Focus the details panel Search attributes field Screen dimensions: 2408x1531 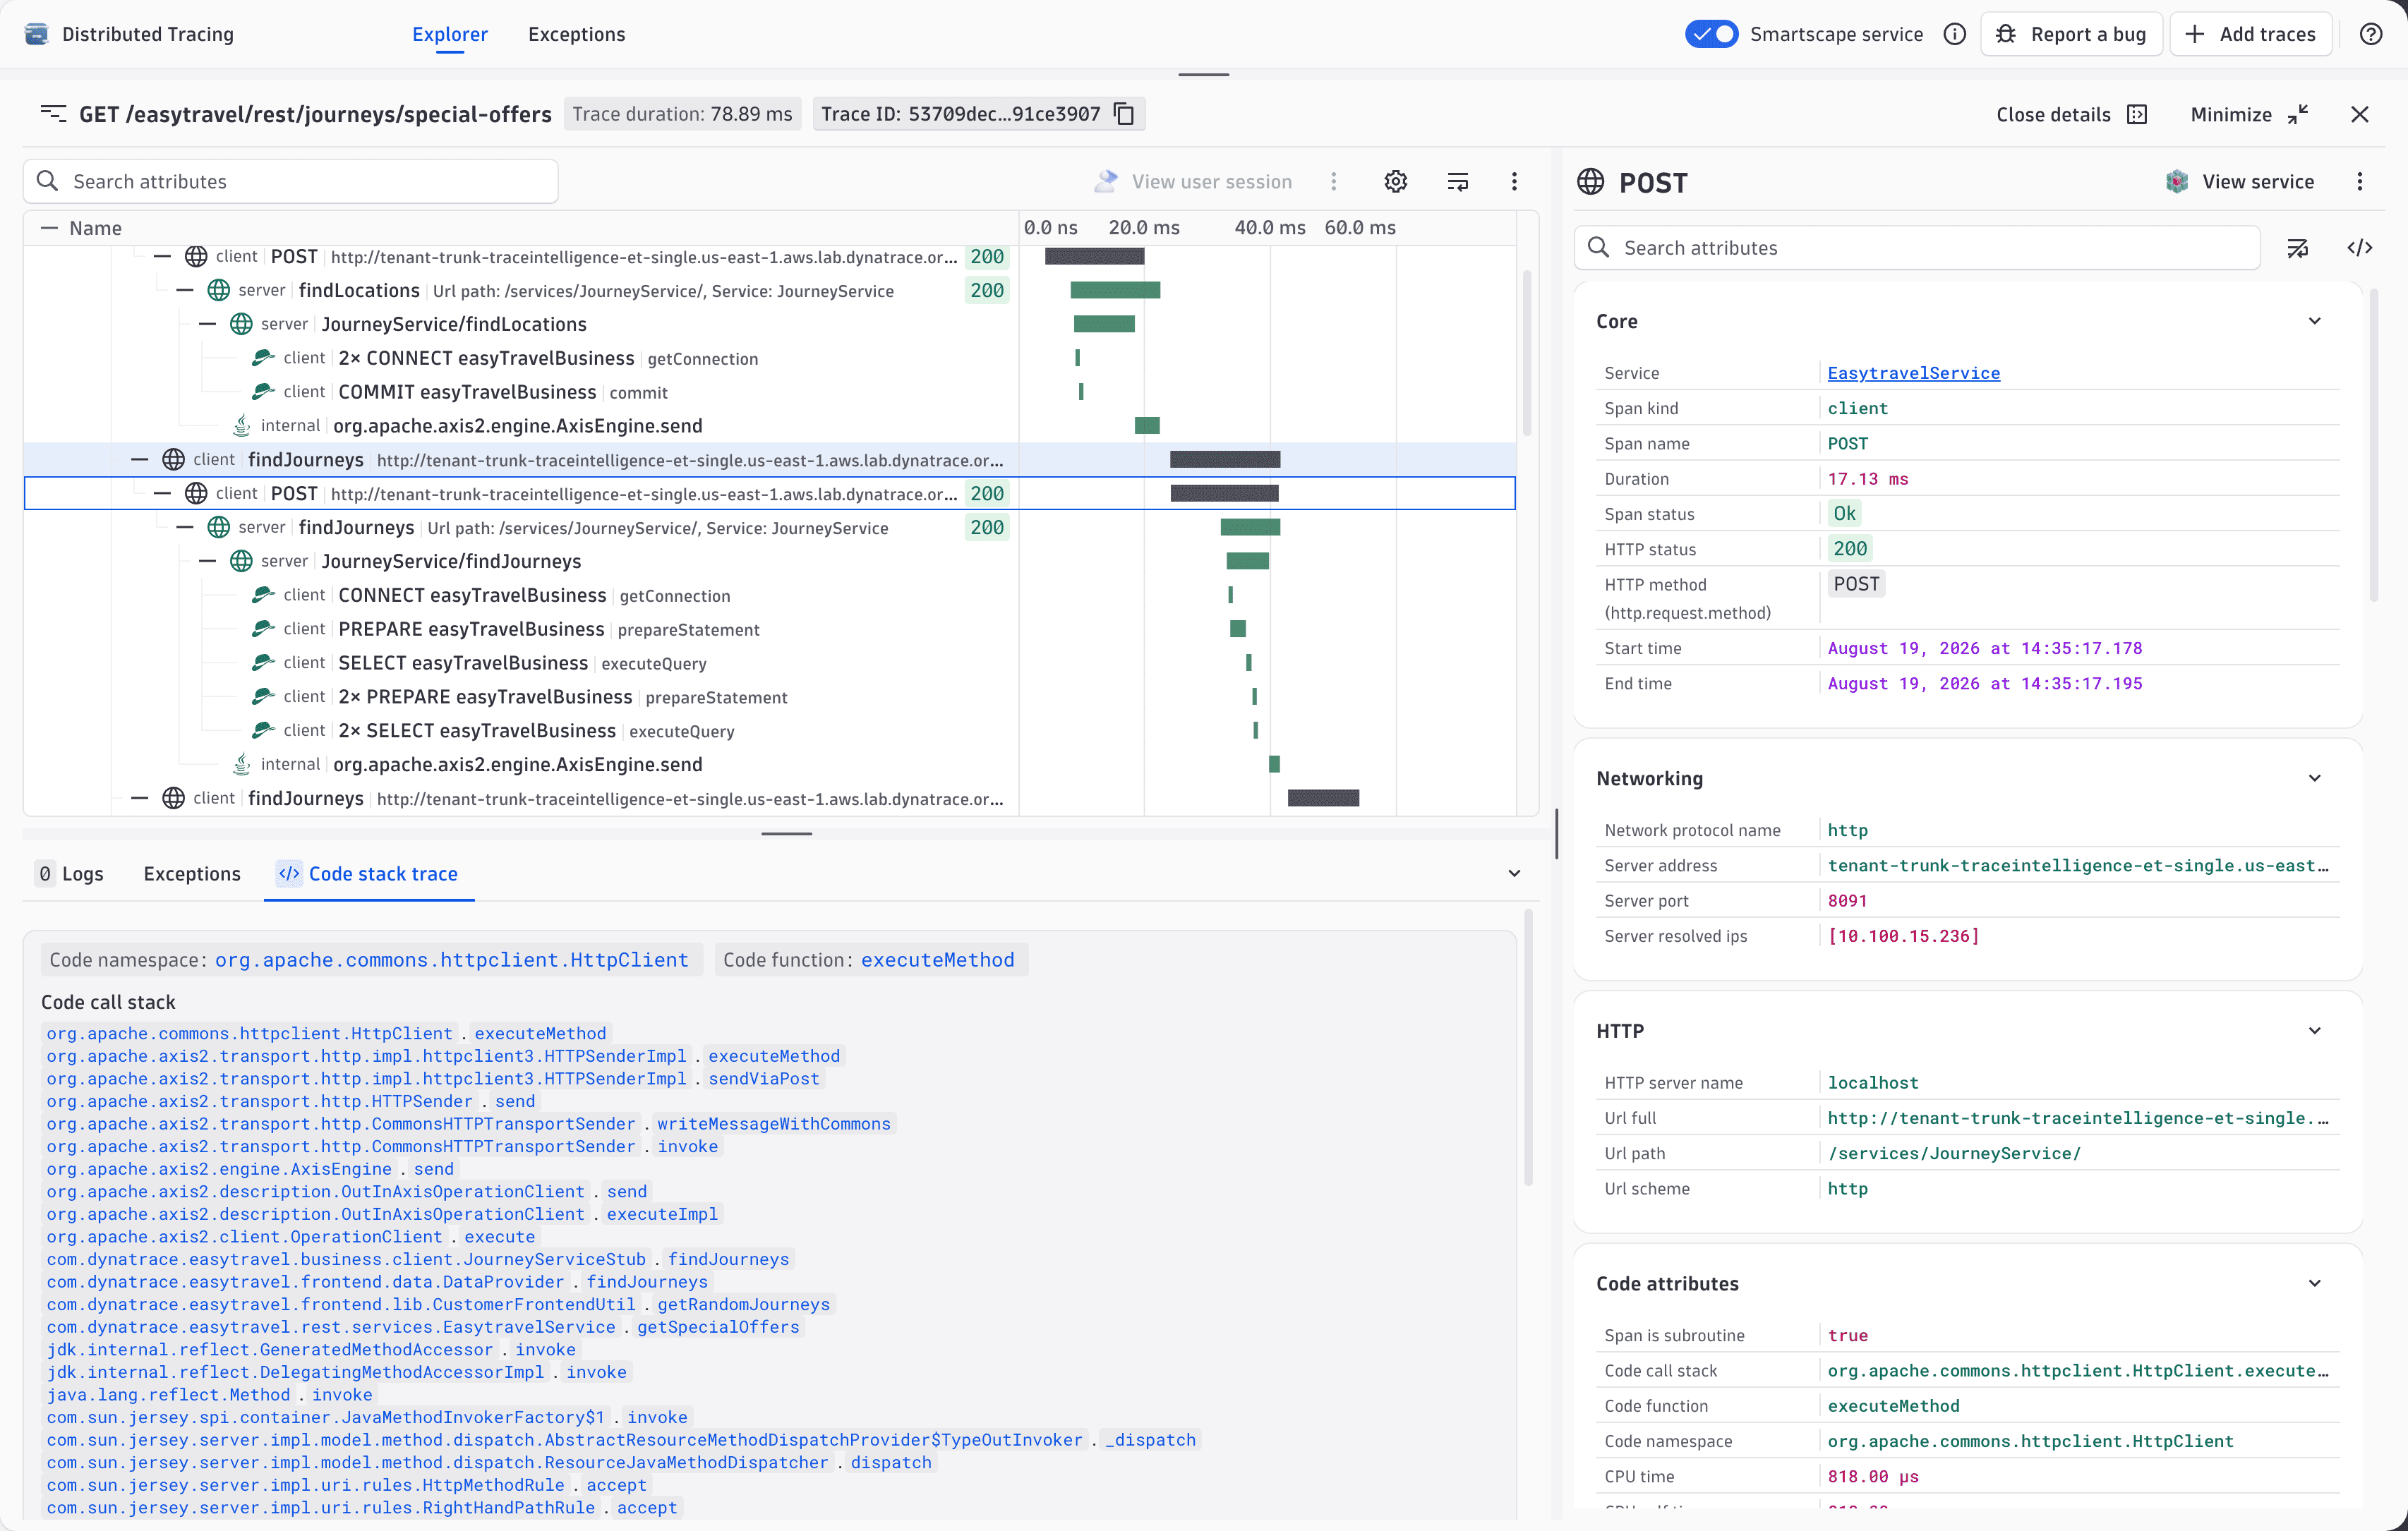(x=1917, y=247)
